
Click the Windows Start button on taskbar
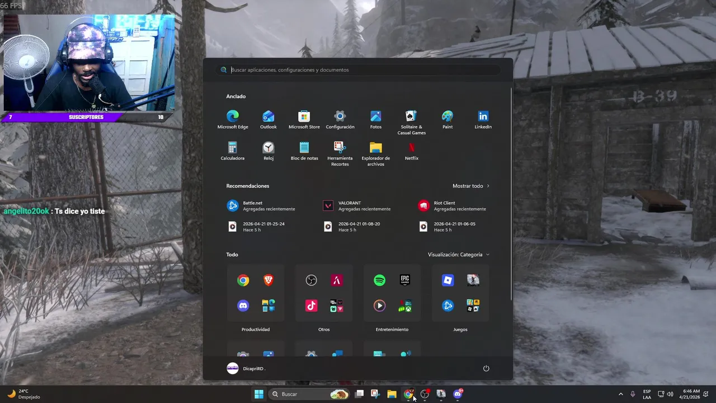point(259,394)
